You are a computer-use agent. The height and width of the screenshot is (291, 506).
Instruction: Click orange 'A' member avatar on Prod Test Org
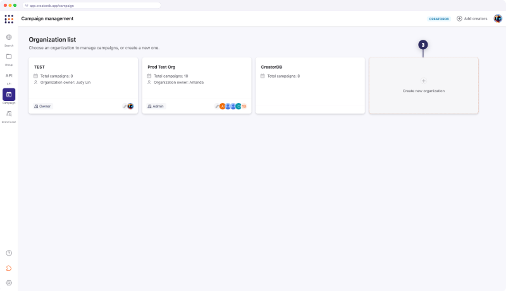223,106
